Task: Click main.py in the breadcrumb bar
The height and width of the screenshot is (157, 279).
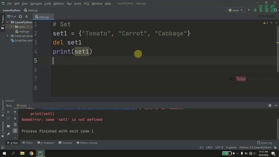Action: coord(31,10)
